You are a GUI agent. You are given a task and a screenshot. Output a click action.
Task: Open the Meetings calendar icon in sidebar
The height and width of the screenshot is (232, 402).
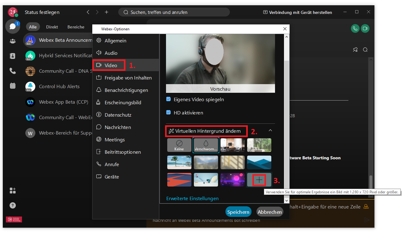pyautogui.click(x=13, y=86)
